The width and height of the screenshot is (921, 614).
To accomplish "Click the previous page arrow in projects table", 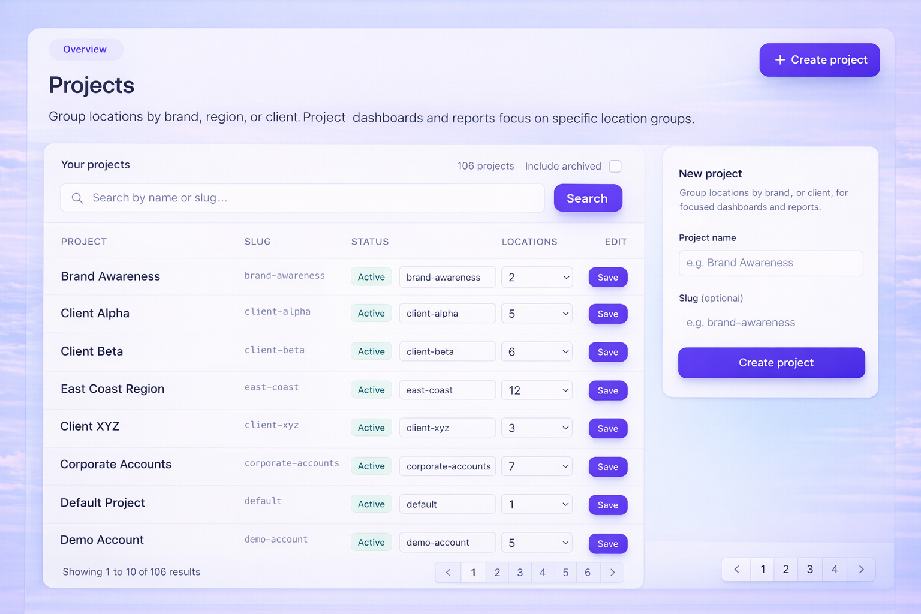I will coord(448,573).
